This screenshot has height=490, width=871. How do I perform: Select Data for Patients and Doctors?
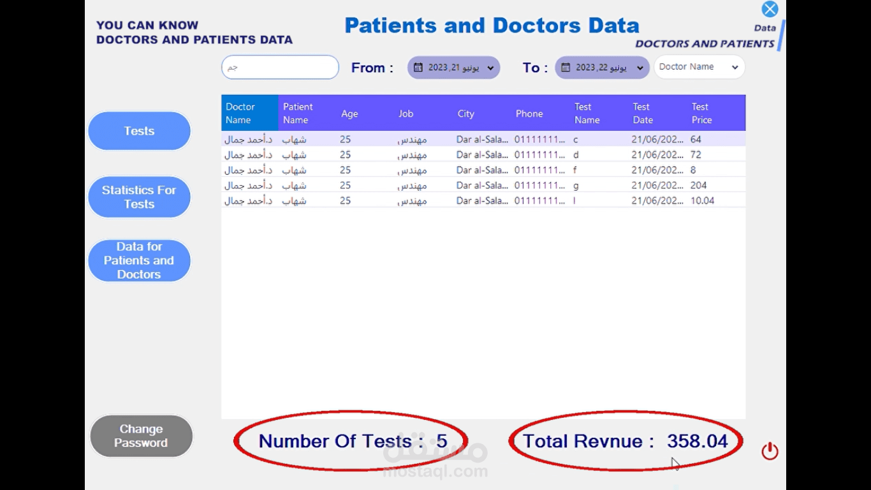[139, 260]
